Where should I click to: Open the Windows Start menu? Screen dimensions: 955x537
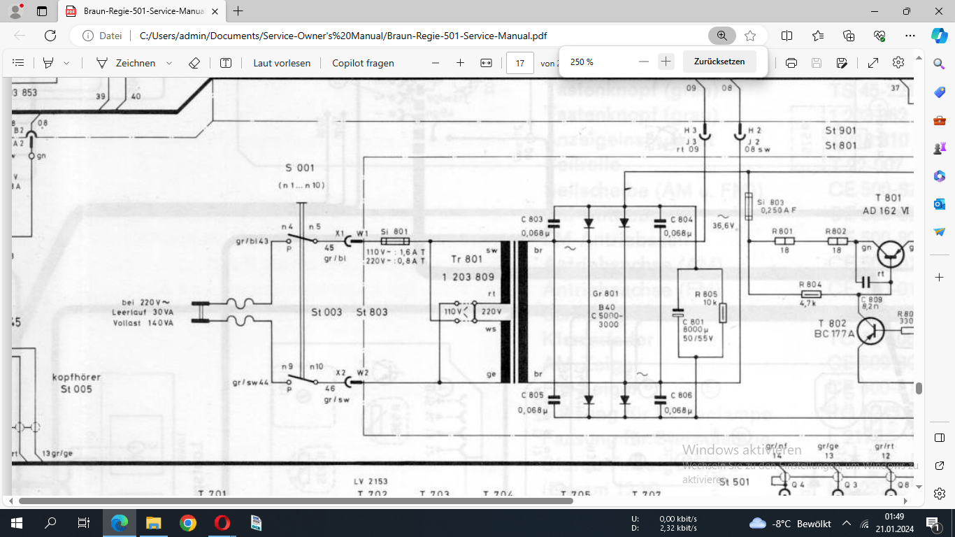17,523
